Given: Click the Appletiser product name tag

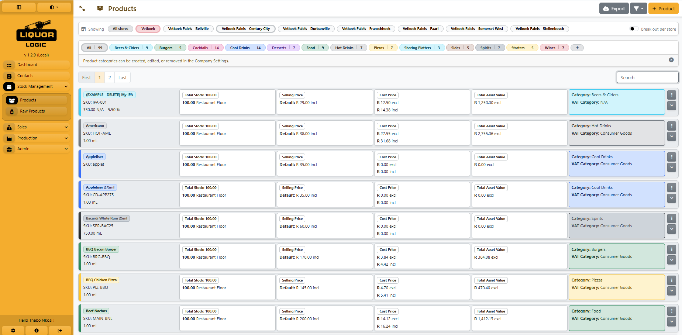Looking at the screenshot, I should (94, 157).
